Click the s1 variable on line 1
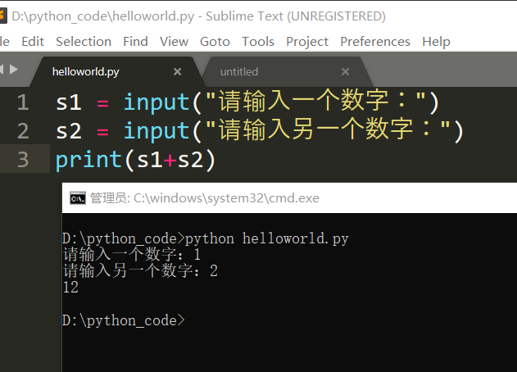 [69, 102]
